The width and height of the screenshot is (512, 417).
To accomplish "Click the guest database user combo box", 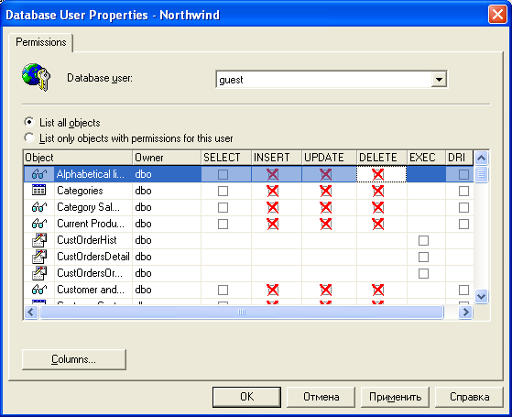I will coord(332,80).
